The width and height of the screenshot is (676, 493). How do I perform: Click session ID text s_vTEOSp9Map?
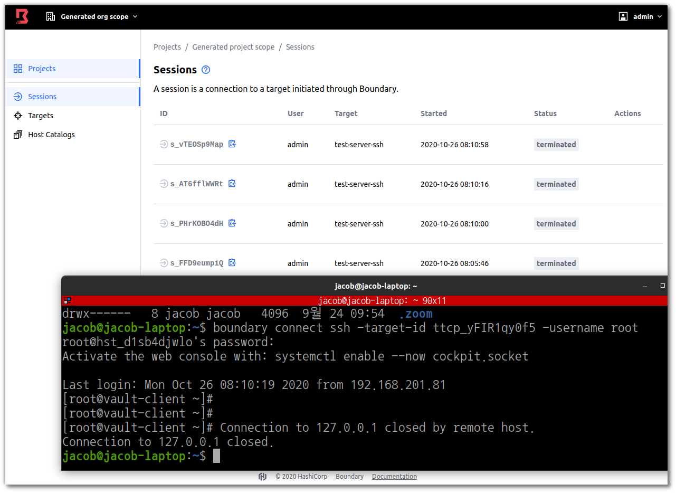(x=197, y=144)
